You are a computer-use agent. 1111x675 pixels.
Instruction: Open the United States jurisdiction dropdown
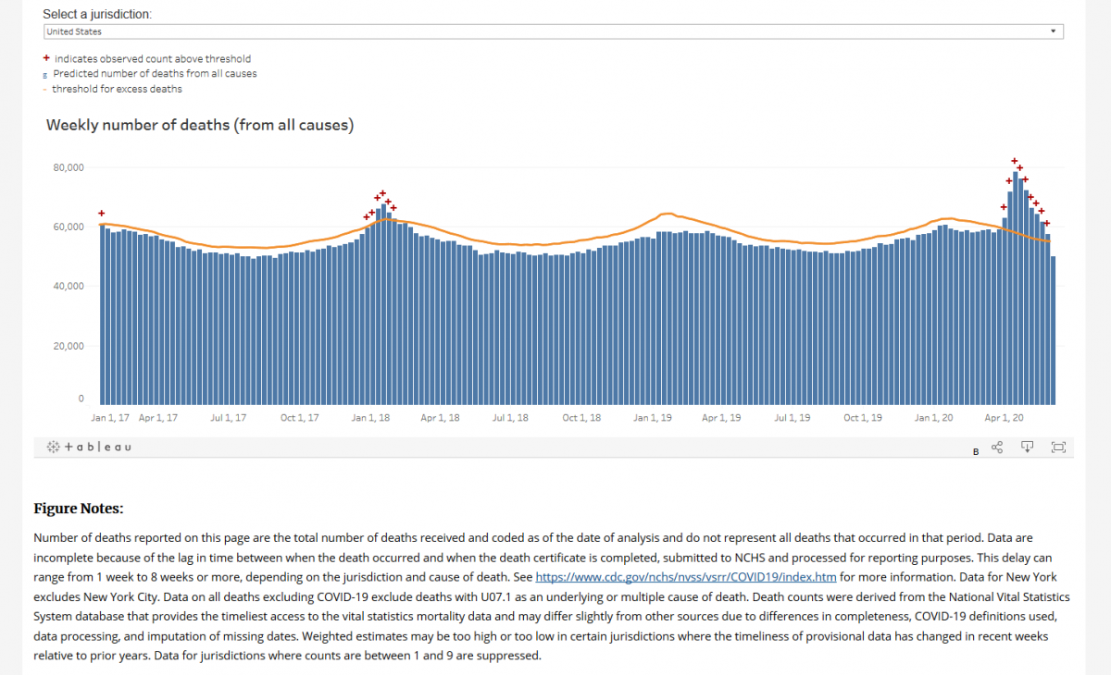coord(553,31)
